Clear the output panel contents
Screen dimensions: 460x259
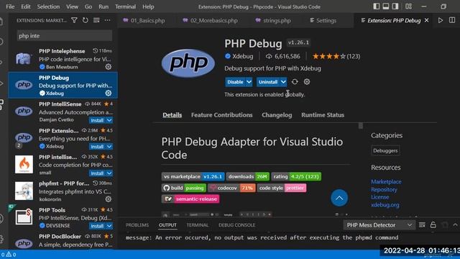coord(422,225)
